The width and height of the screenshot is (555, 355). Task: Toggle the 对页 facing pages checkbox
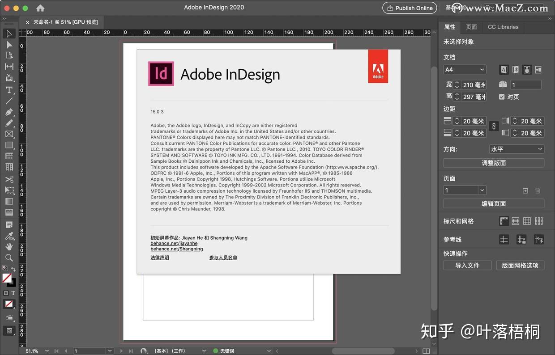[501, 97]
